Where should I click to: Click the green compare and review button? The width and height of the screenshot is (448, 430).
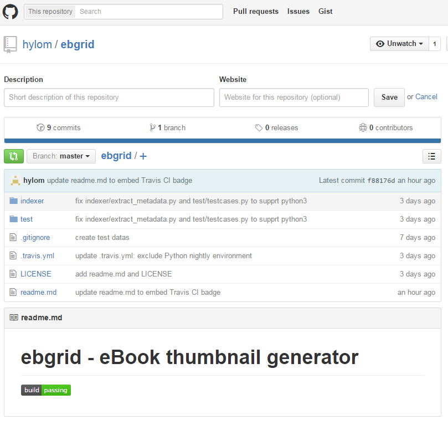point(14,156)
